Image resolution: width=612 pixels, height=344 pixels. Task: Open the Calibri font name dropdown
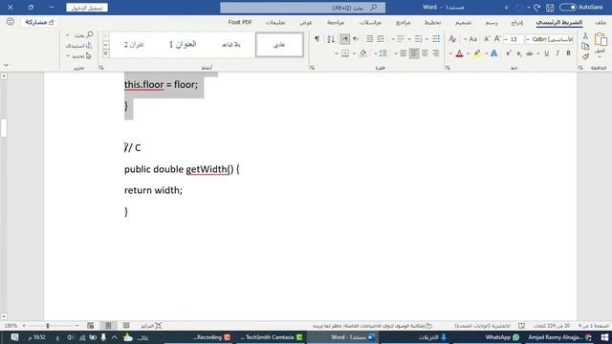[528, 39]
